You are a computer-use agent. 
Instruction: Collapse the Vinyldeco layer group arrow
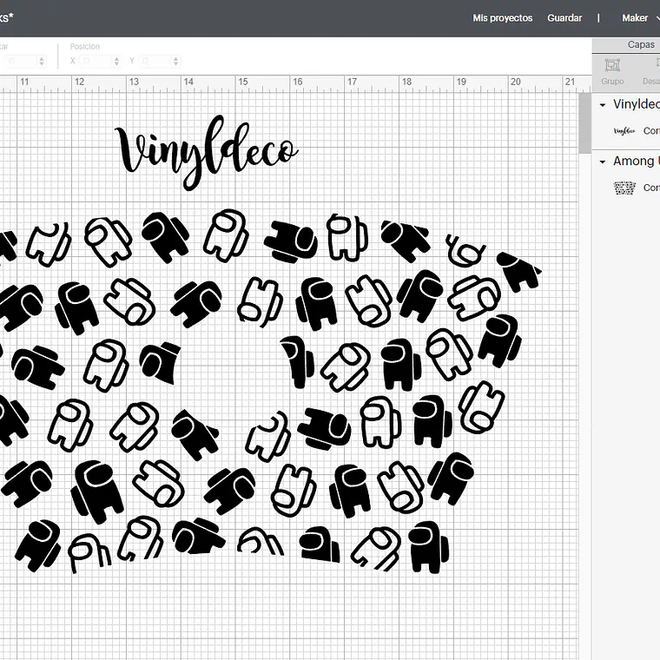pyautogui.click(x=603, y=105)
